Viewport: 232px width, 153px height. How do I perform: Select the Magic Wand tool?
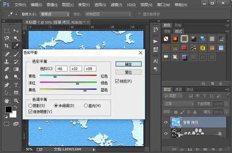coord(16,38)
